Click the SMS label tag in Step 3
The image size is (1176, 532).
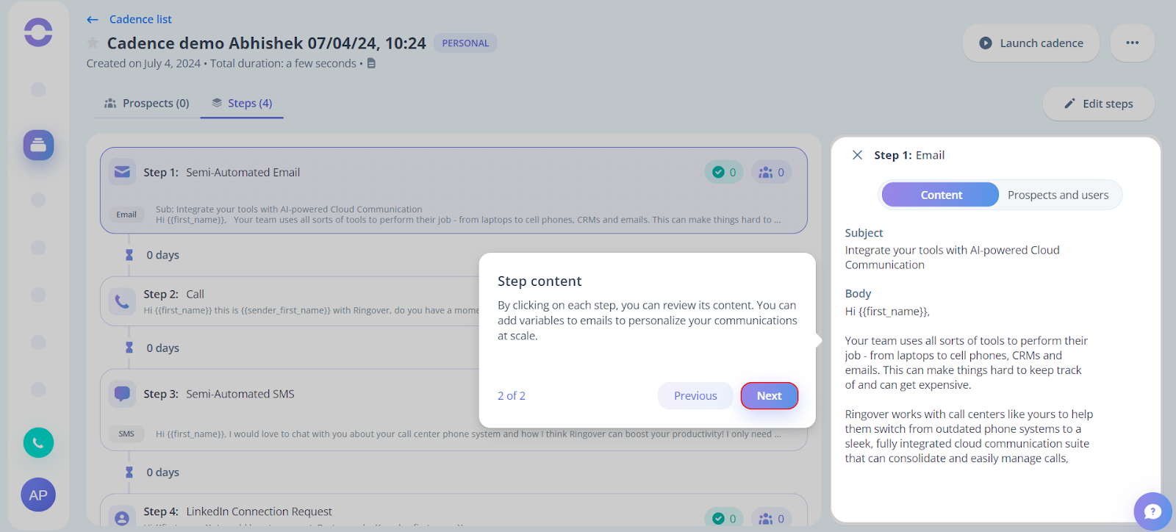(126, 434)
